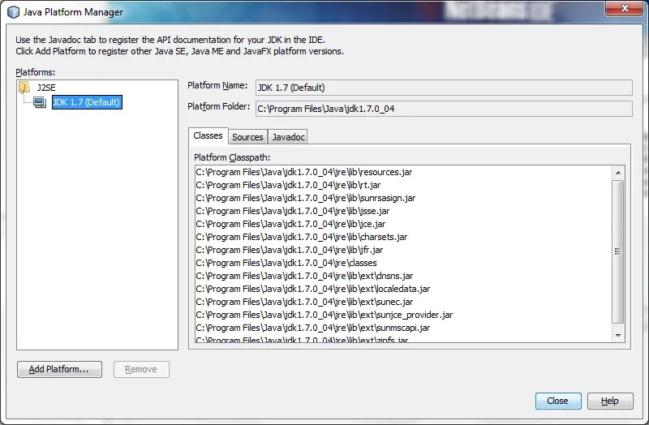Click the classpath scroll down arrow
The height and width of the screenshot is (425, 649).
coord(618,335)
